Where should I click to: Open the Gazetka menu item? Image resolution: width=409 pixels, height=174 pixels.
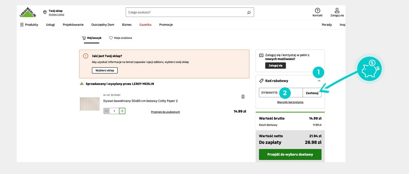pyautogui.click(x=145, y=25)
